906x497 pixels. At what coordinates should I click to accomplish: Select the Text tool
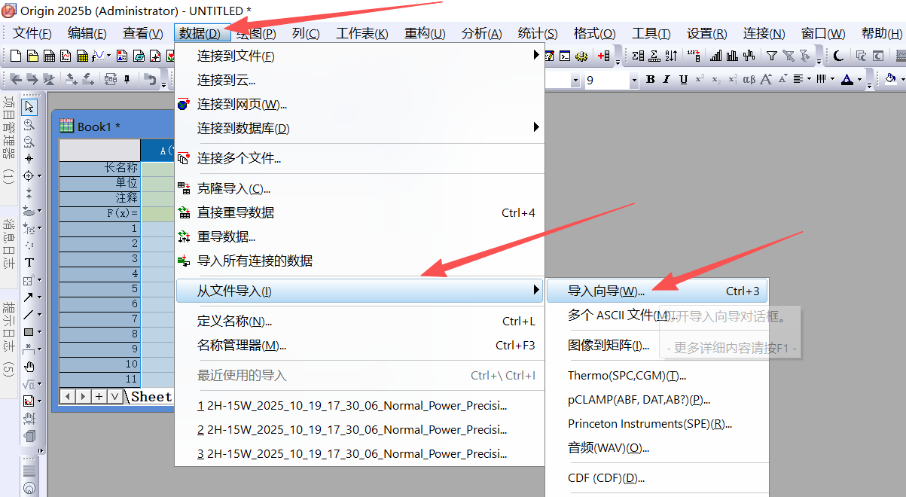[x=29, y=263]
